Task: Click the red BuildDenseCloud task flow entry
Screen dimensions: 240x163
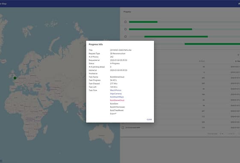Action: click(x=117, y=101)
